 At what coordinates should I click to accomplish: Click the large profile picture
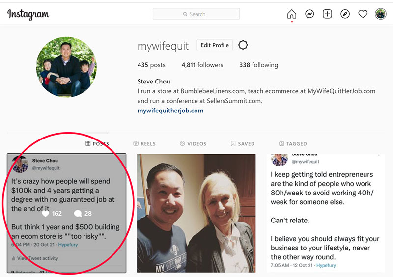pos(66,67)
